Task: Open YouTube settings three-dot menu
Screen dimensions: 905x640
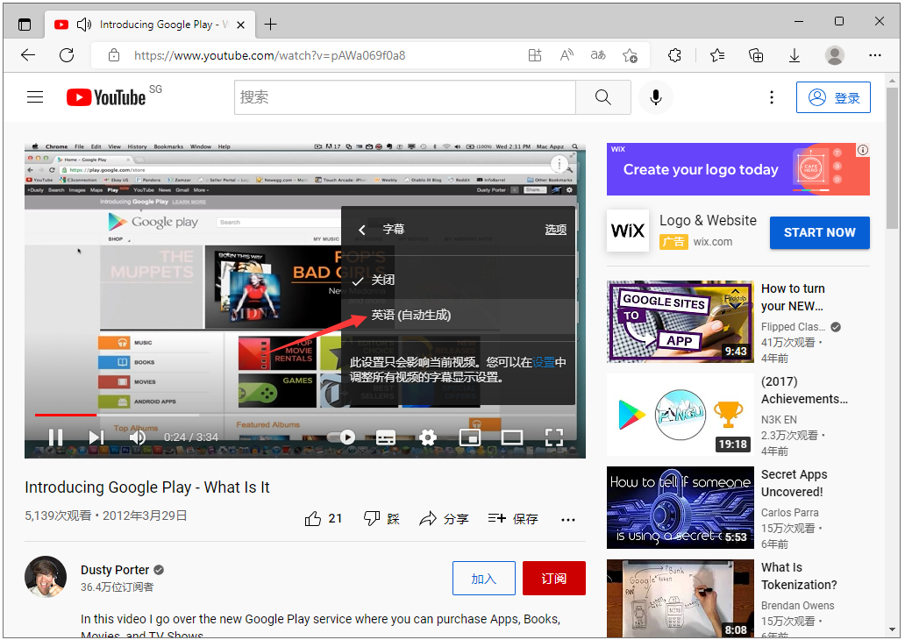Action: [772, 97]
